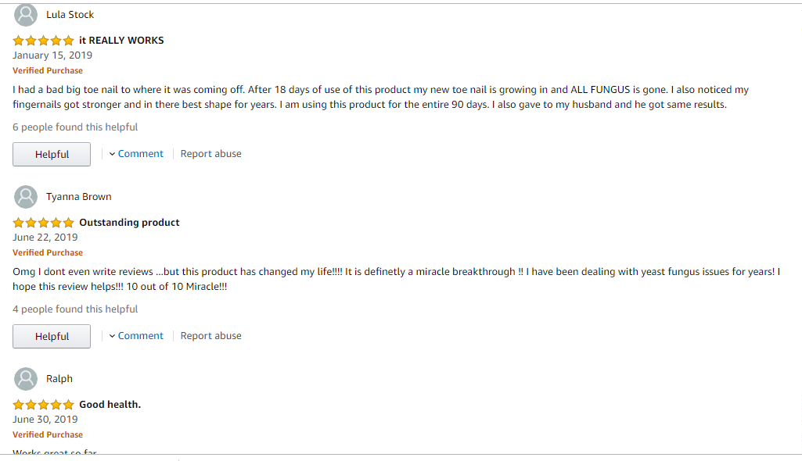Open 'Good health.' review title
Viewport: 802px width, 461px height.
coord(110,405)
